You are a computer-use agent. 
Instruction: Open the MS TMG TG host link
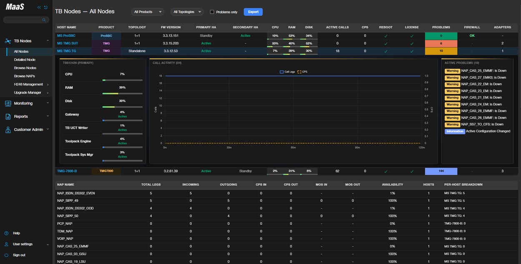67,51
